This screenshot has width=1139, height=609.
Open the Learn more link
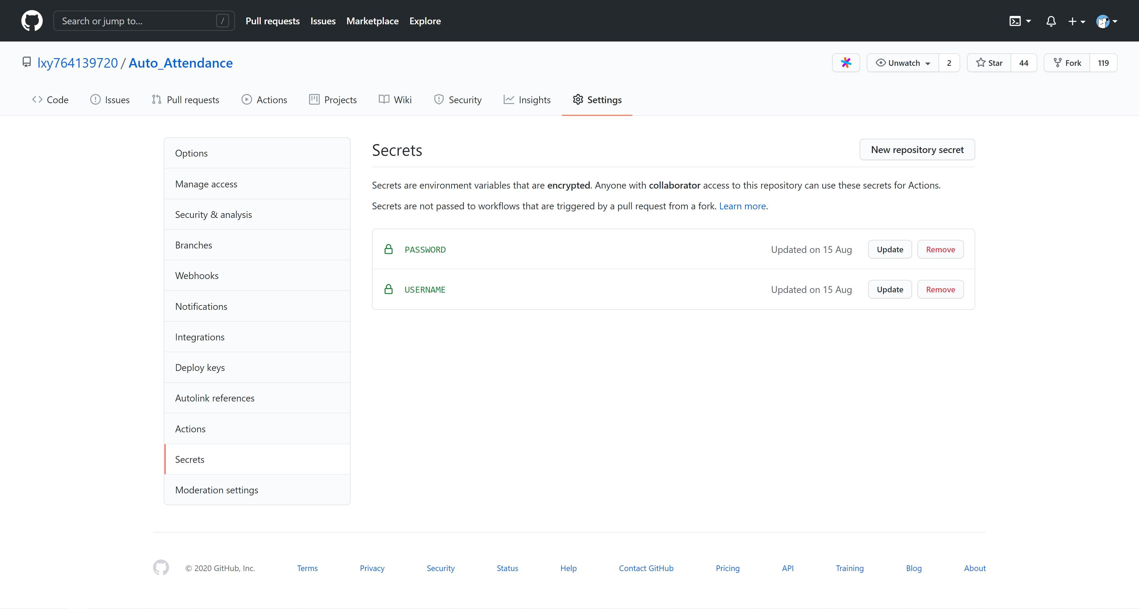(x=742, y=206)
